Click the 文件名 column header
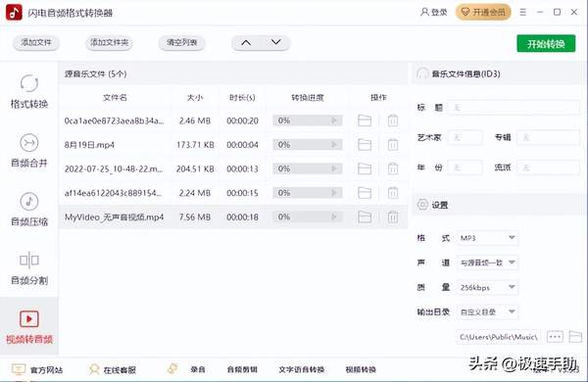 click(x=115, y=98)
